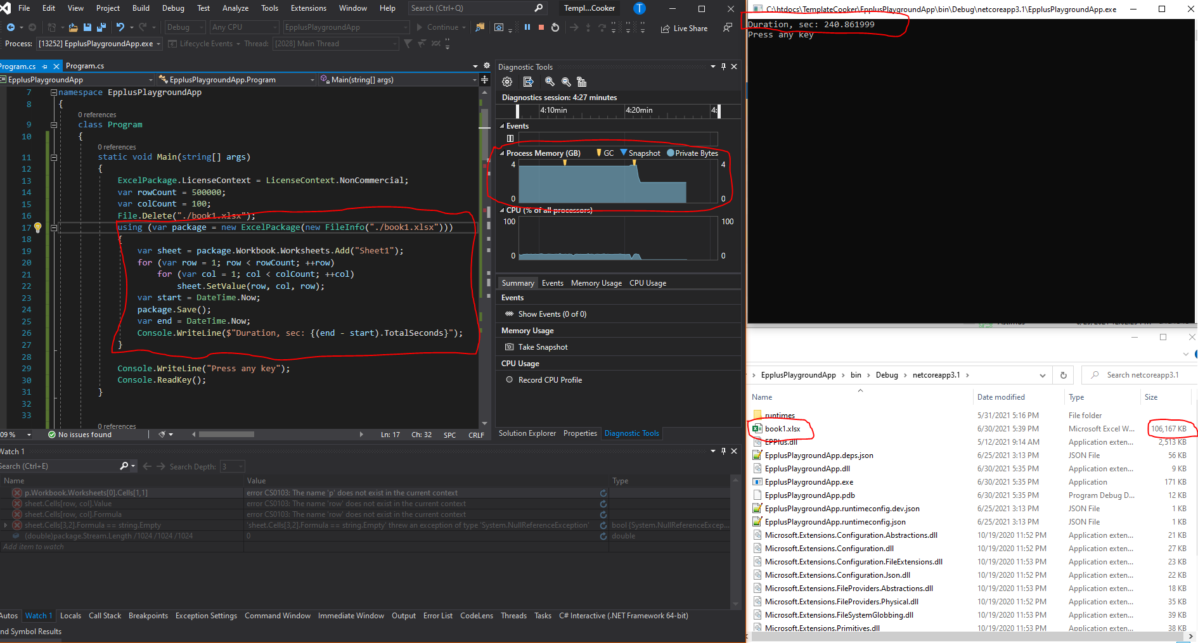
Task: Open Diagnostic Tools settings gear
Action: pos(506,82)
